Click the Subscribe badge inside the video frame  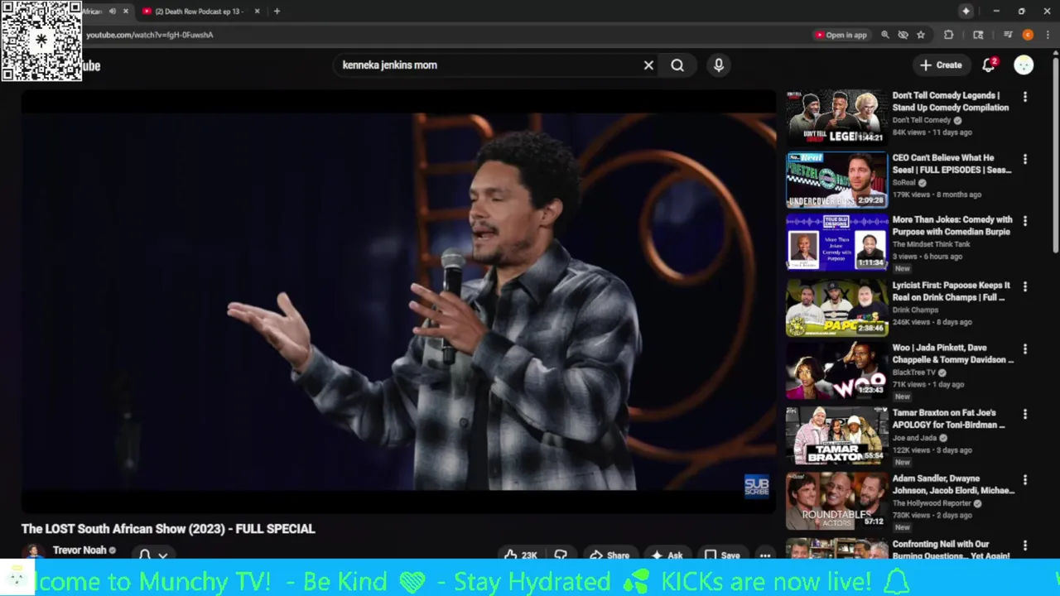(x=756, y=486)
